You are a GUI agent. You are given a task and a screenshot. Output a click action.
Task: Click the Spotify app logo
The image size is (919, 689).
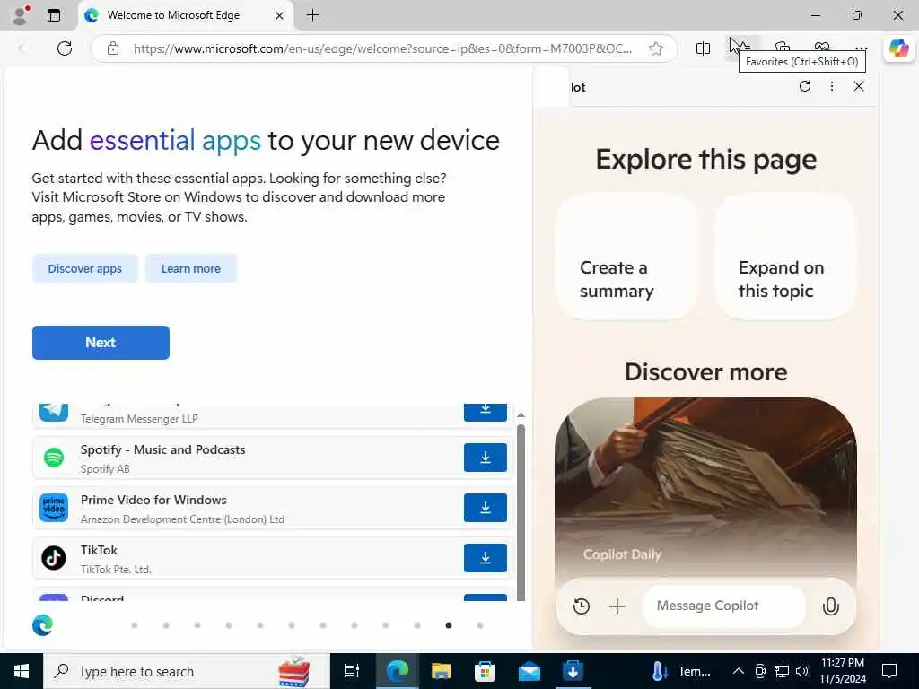tap(53, 458)
